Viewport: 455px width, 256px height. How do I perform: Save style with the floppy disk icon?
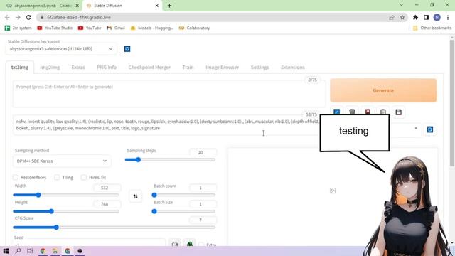point(398,112)
